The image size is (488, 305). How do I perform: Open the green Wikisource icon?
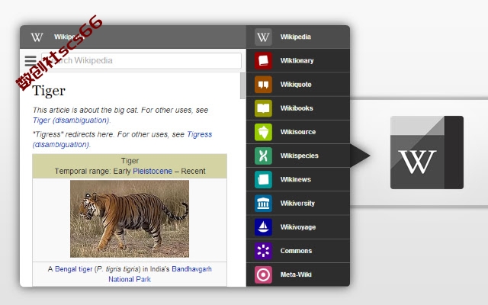[x=263, y=132]
